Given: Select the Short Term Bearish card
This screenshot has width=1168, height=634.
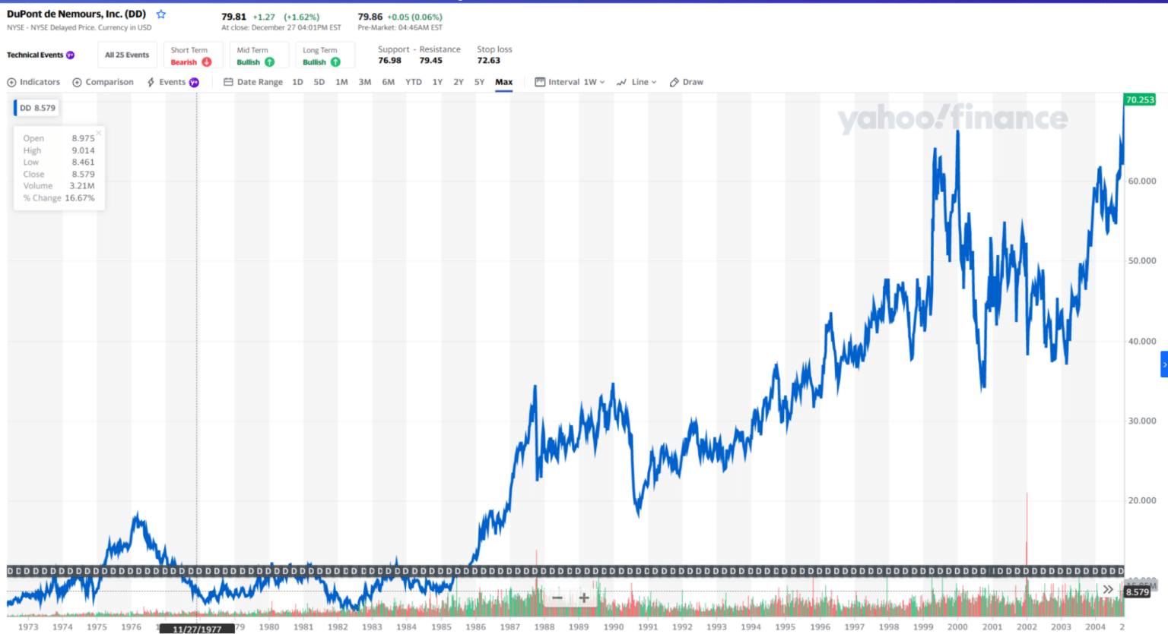Looking at the screenshot, I should tap(192, 55).
